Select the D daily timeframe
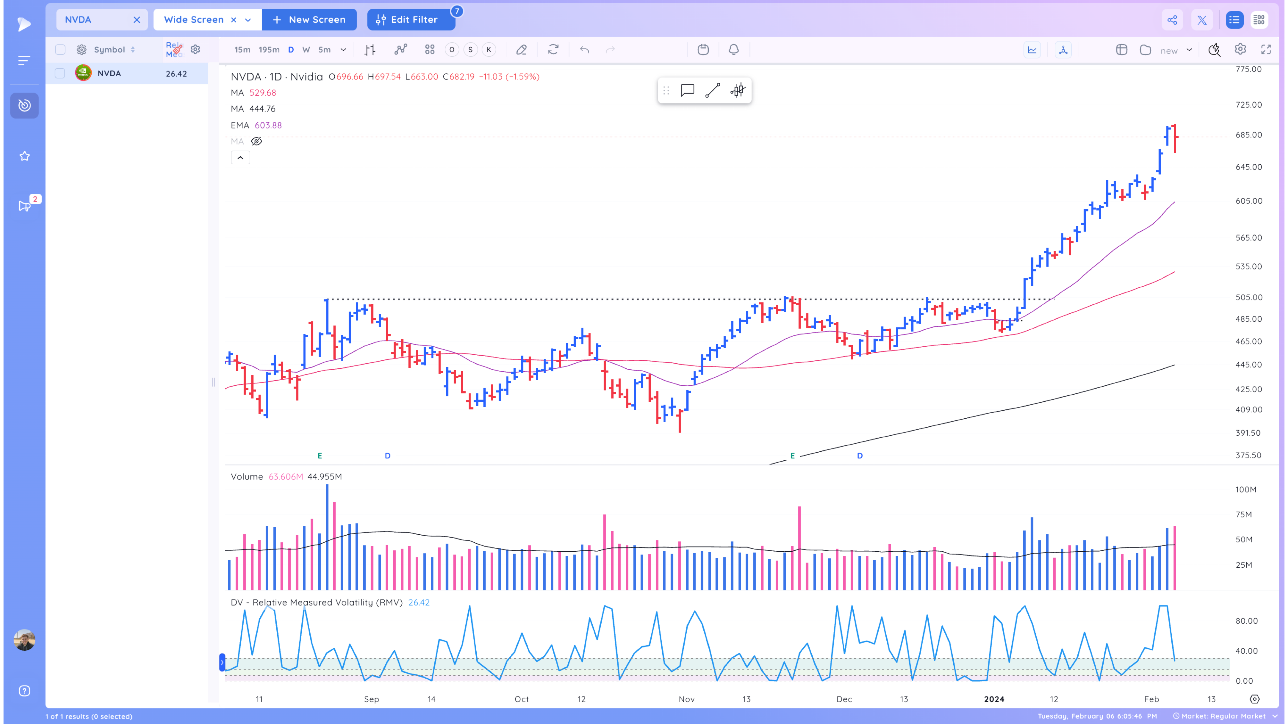The image size is (1288, 724). click(x=291, y=49)
